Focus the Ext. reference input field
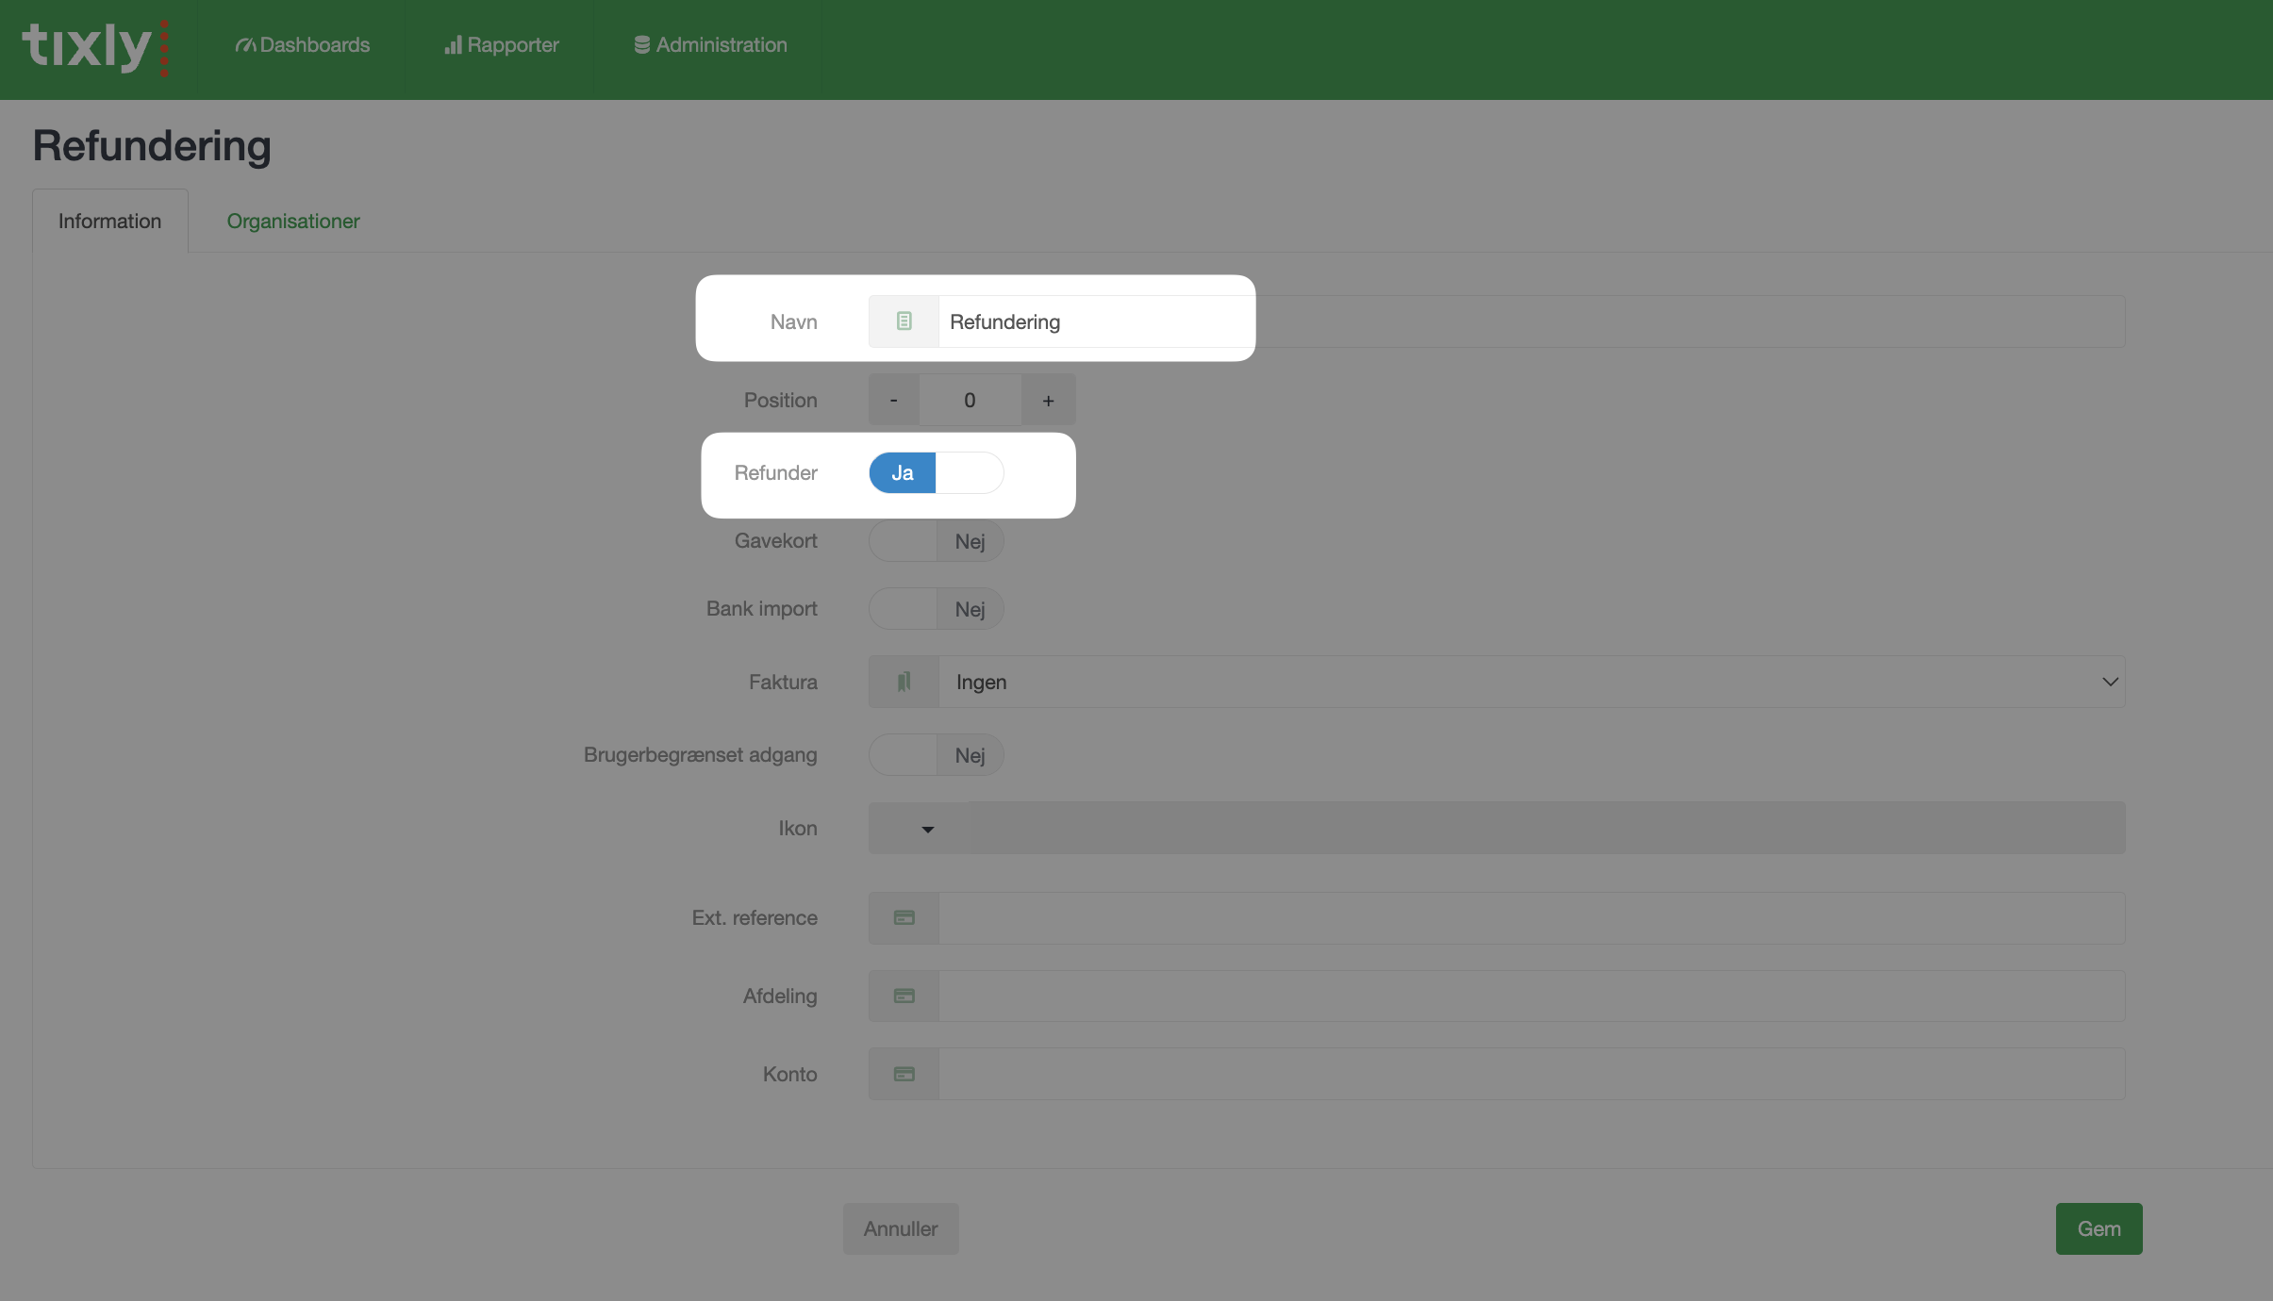 1532,918
